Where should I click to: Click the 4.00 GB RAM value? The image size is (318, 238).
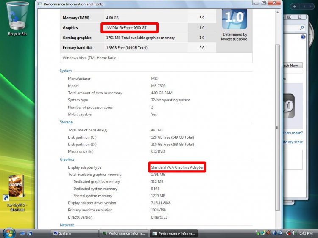(162, 93)
